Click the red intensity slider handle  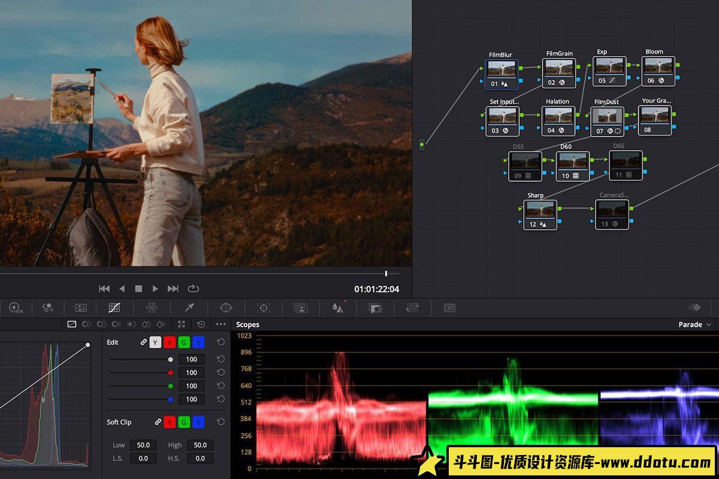[x=170, y=372]
